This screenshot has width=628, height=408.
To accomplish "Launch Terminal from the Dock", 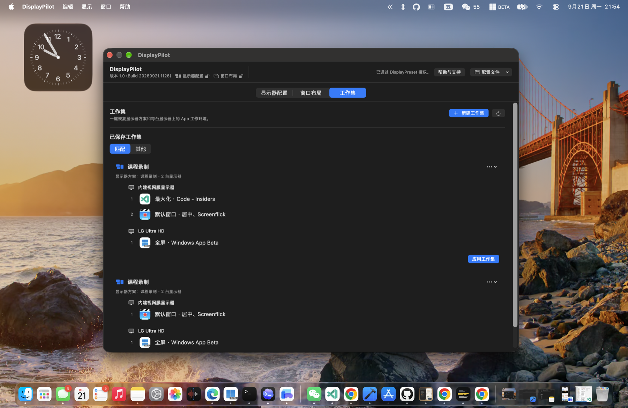I will [x=249, y=394].
